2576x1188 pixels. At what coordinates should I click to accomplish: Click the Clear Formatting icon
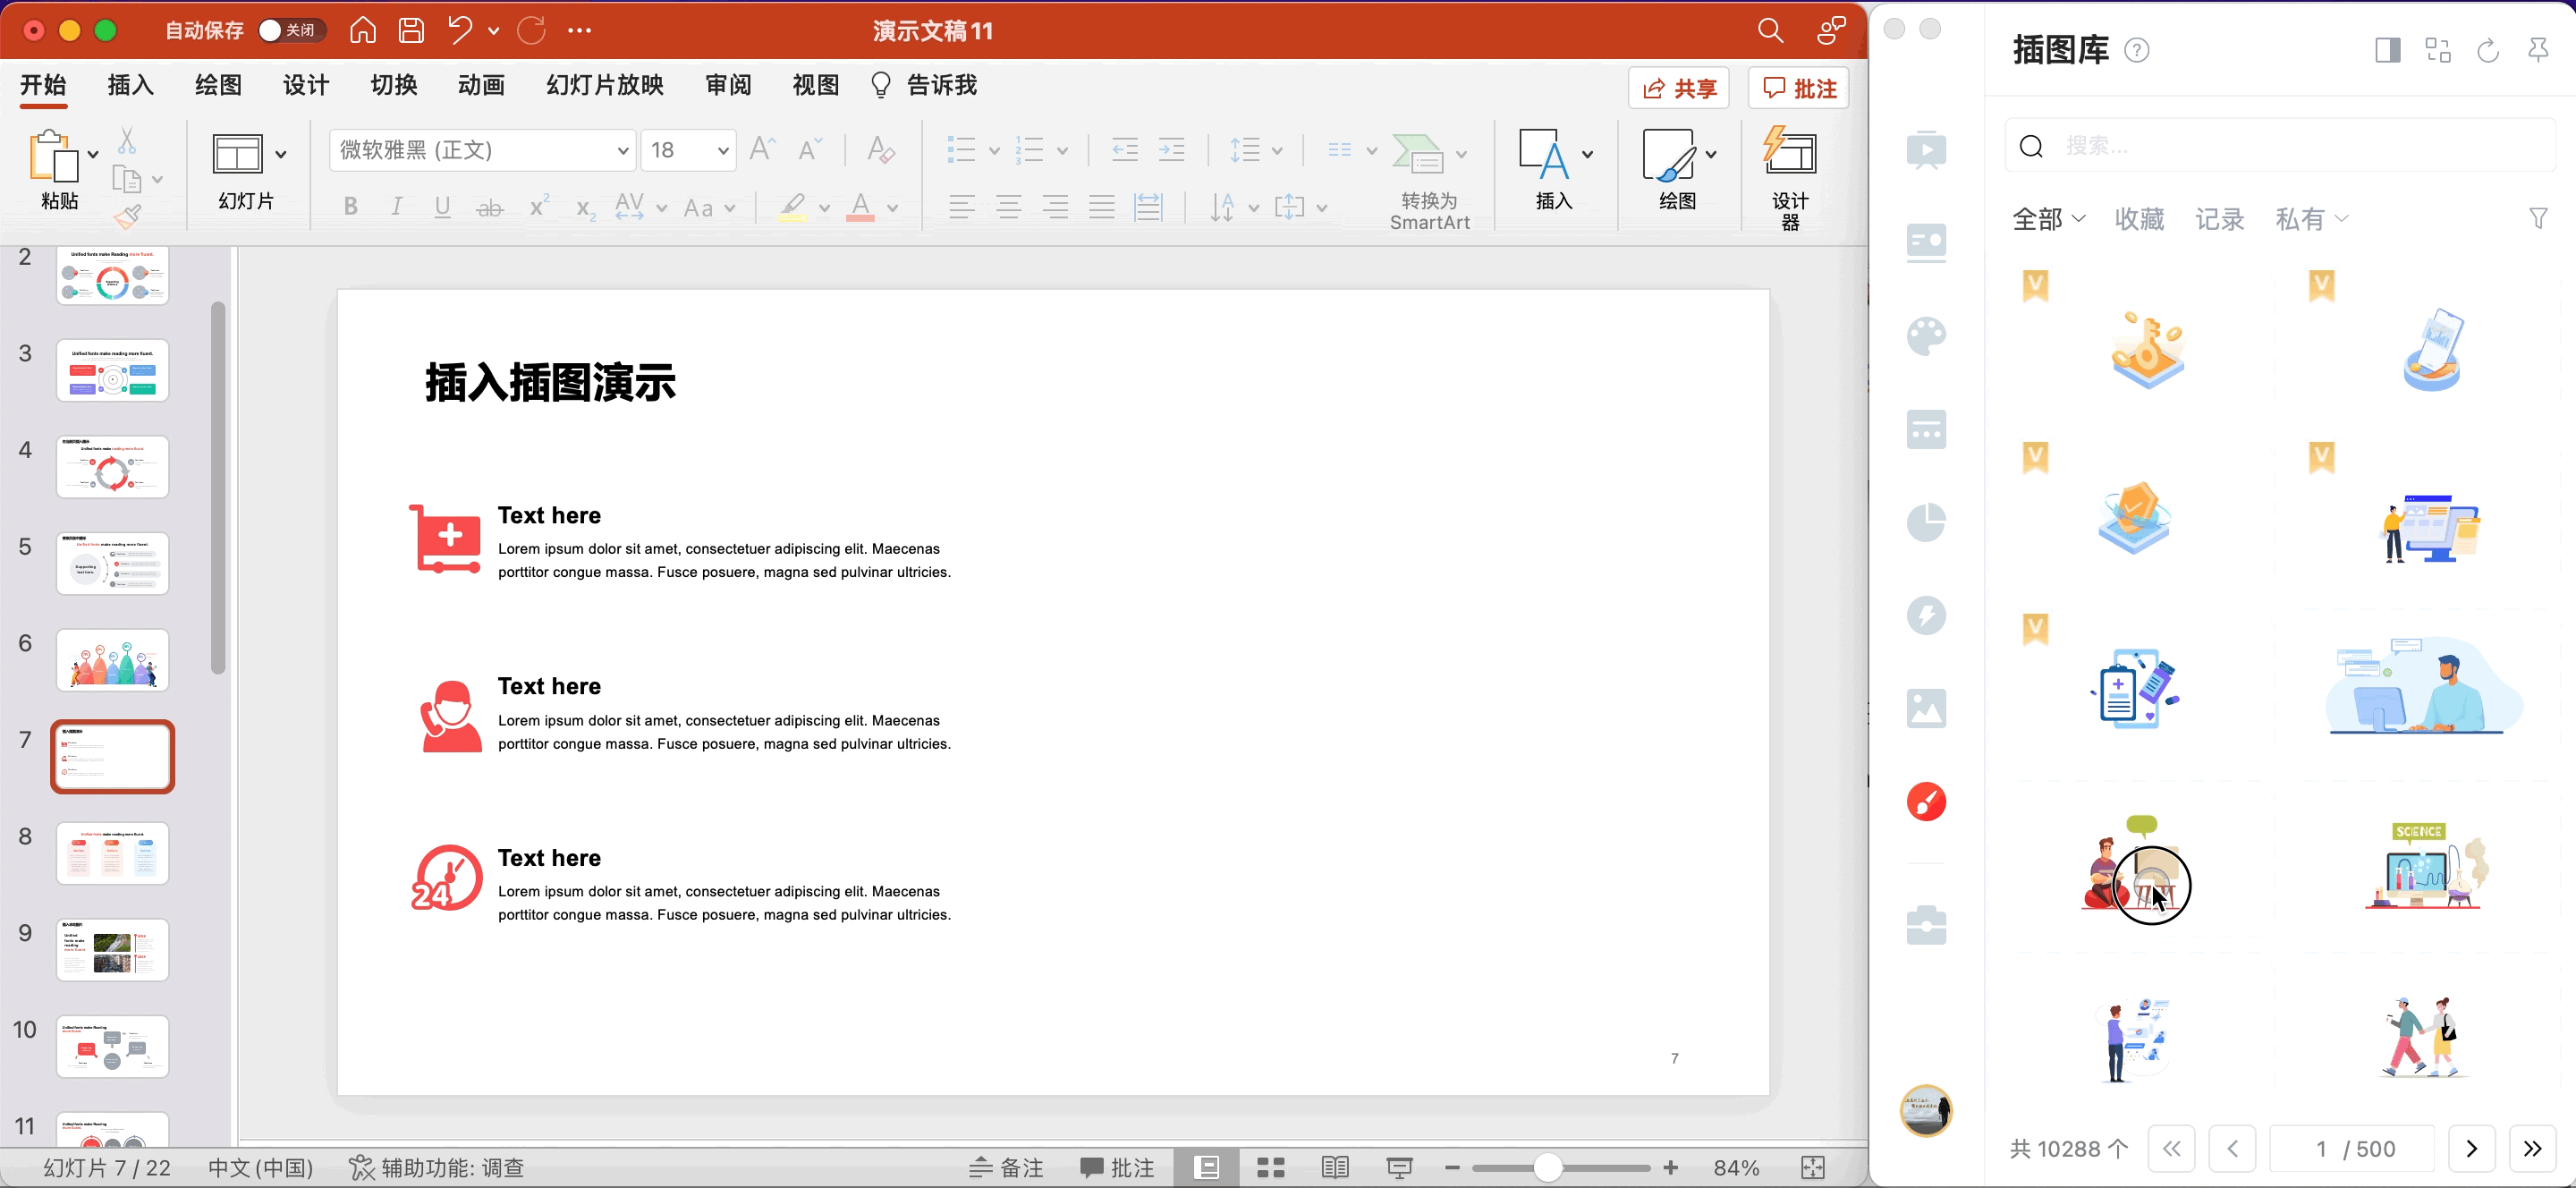tap(880, 150)
